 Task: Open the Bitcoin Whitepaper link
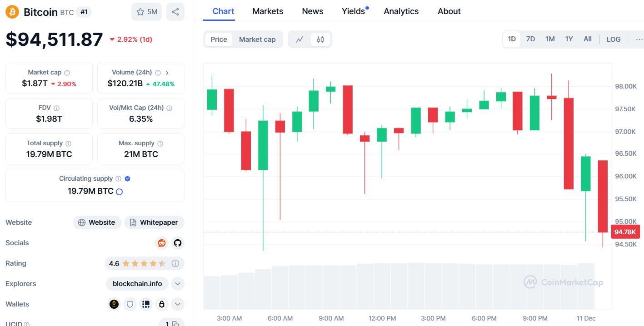(154, 222)
